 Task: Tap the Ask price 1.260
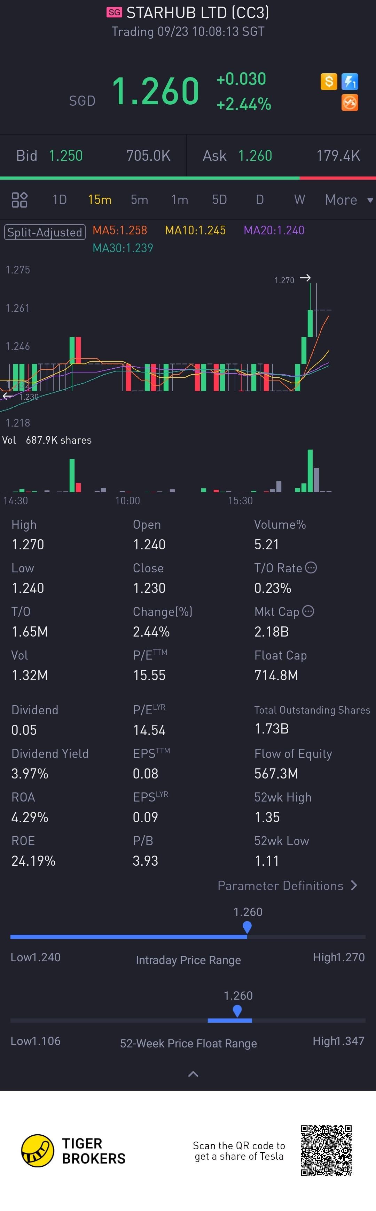pyautogui.click(x=255, y=156)
